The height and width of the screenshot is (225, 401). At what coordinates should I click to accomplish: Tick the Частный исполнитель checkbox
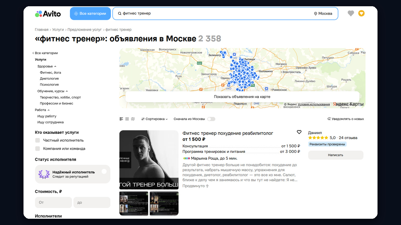tap(38, 140)
